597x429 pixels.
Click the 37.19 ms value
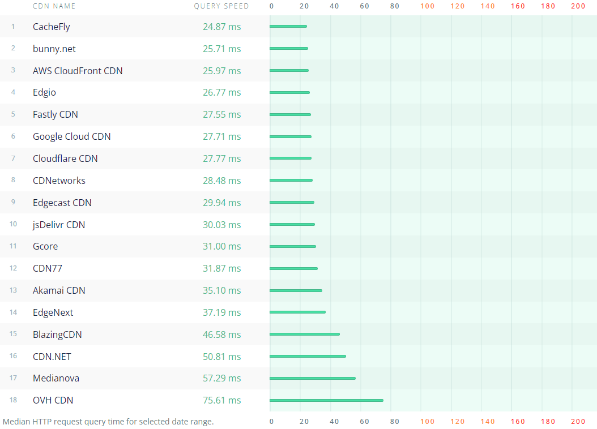222,312
